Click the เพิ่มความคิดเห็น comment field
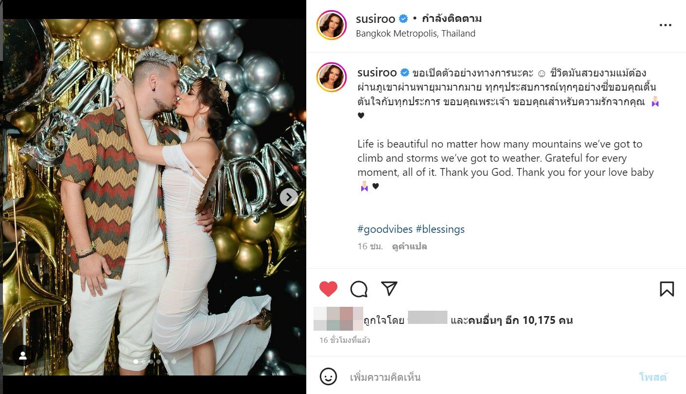The width and height of the screenshot is (686, 394). pyautogui.click(x=487, y=377)
